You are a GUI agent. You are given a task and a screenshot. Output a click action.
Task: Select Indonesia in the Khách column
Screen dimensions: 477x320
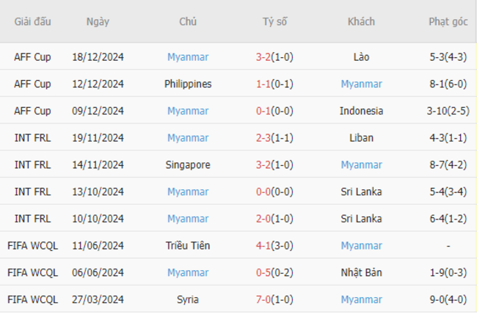(x=361, y=111)
